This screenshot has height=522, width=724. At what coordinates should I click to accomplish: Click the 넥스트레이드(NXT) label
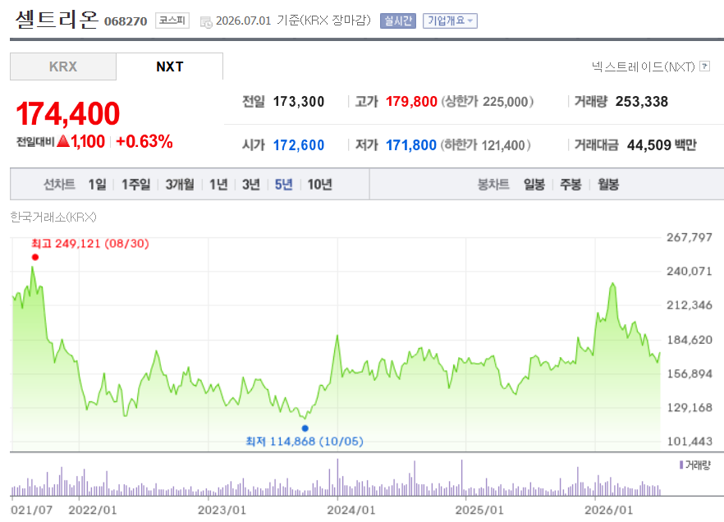pyautogui.click(x=644, y=67)
